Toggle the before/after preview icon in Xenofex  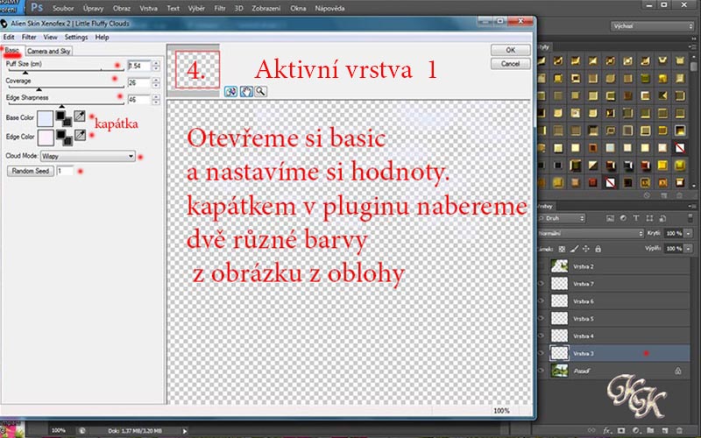pos(230,92)
